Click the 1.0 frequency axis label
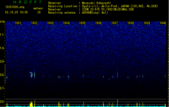The height and width of the screenshot is (107, 169). coord(2,48)
